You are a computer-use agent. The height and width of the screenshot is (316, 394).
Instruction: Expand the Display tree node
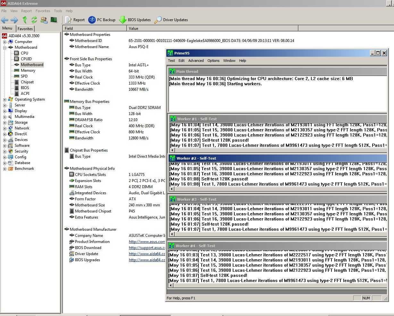coord(5,111)
